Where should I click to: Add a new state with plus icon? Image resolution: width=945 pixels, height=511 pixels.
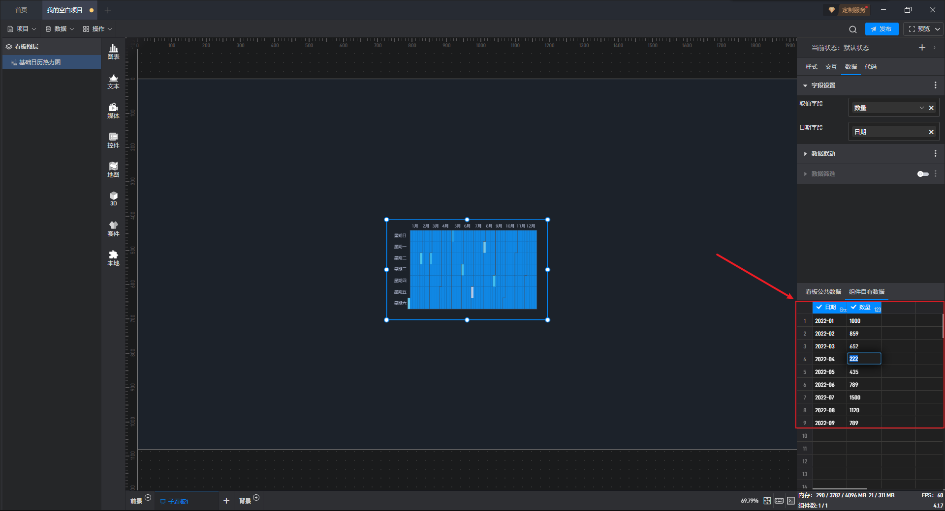[922, 48]
